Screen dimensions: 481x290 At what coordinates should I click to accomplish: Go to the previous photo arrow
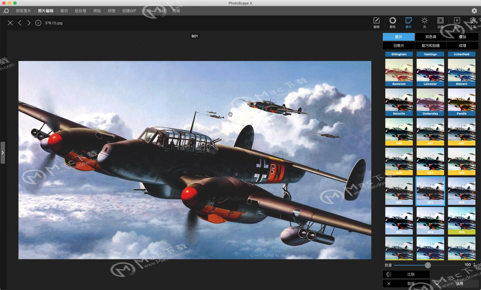coord(20,23)
